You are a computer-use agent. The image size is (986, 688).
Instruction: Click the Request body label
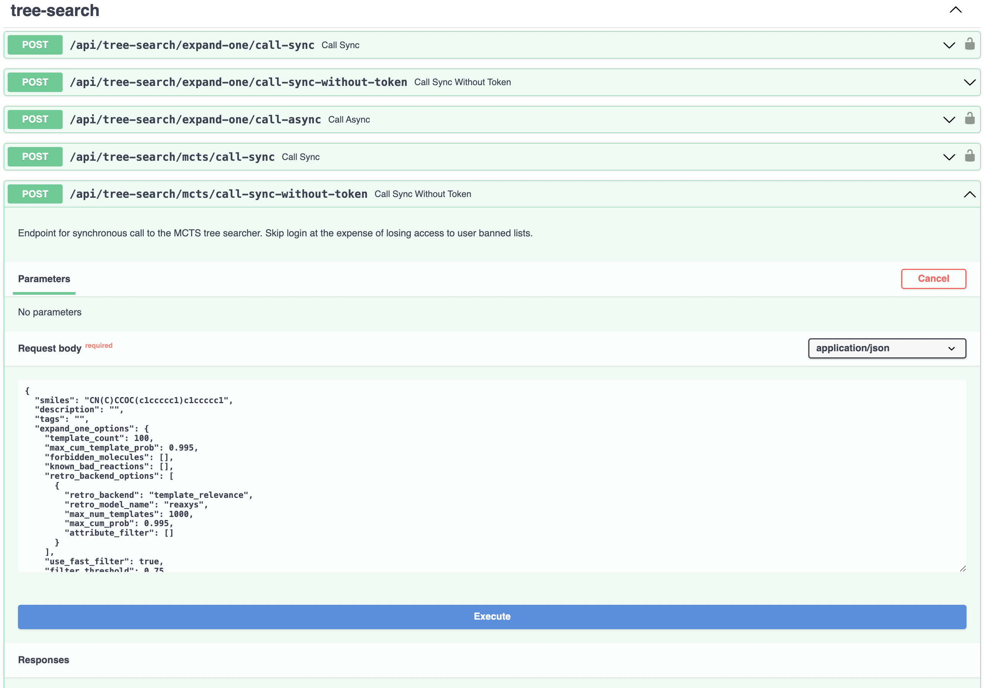[50, 348]
